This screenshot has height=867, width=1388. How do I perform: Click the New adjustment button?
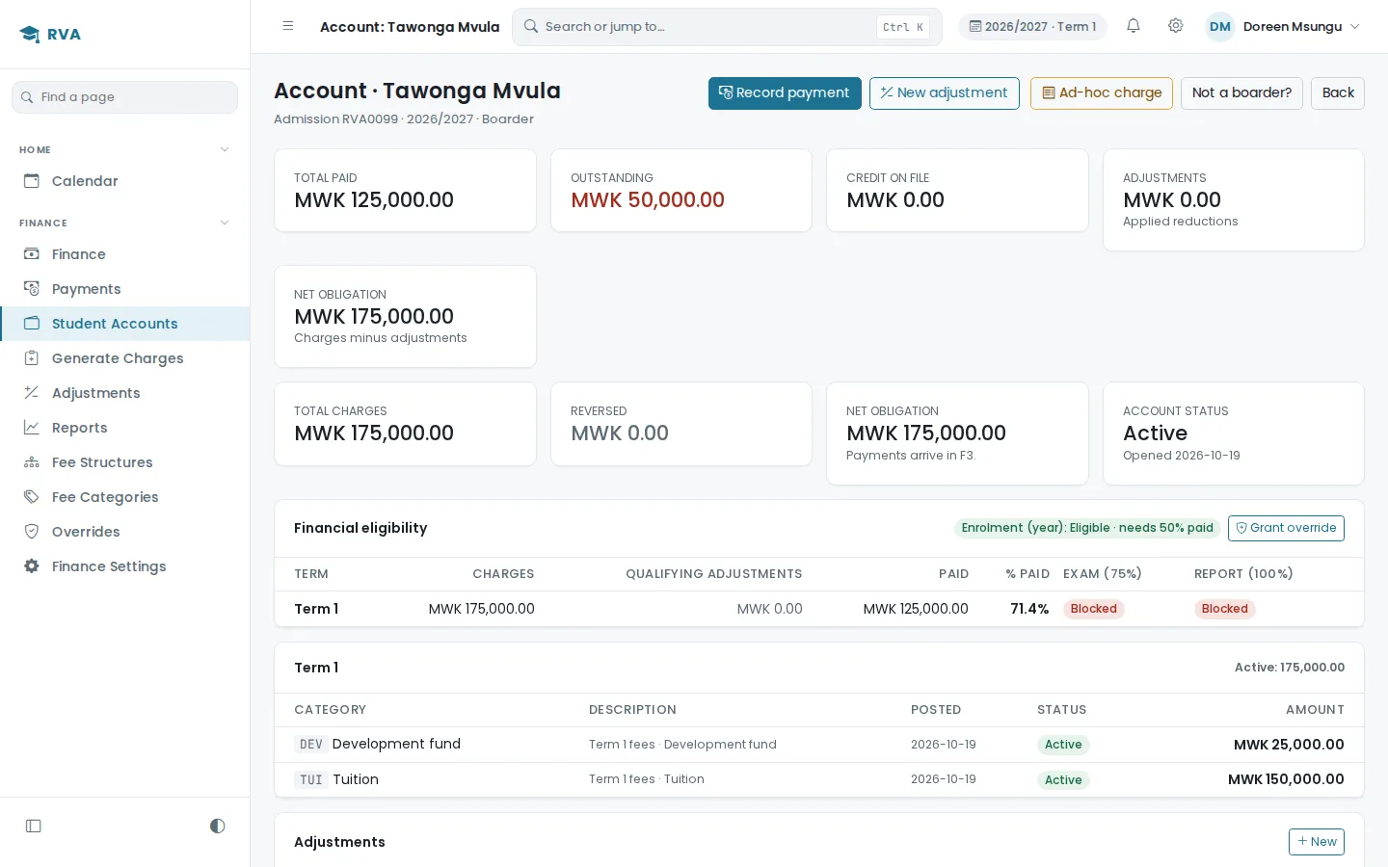click(945, 93)
